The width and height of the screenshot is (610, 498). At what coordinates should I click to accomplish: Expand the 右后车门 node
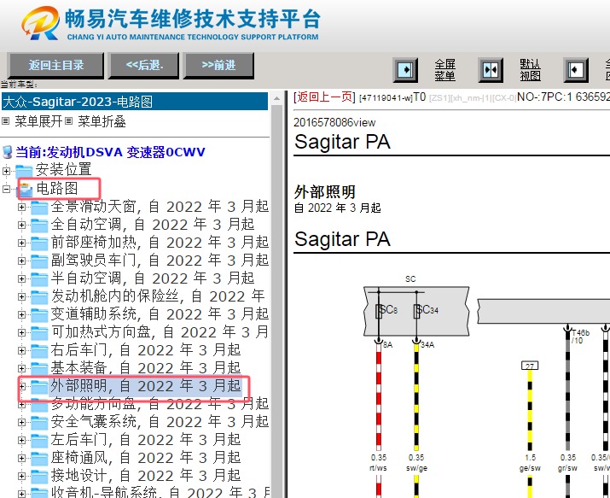22,350
